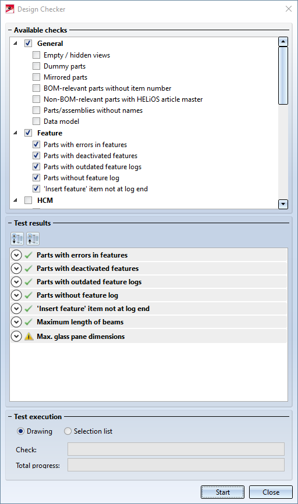Viewport: 298px width, 504px height.
Task: Click green checkmark beside Parts with errors in features
Action: click(x=29, y=255)
